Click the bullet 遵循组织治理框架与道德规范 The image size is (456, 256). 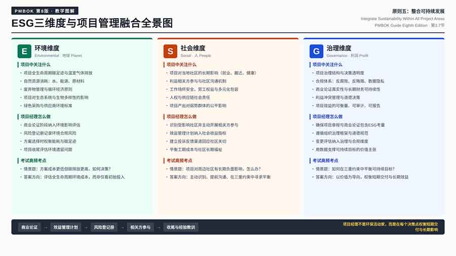pos(342,133)
